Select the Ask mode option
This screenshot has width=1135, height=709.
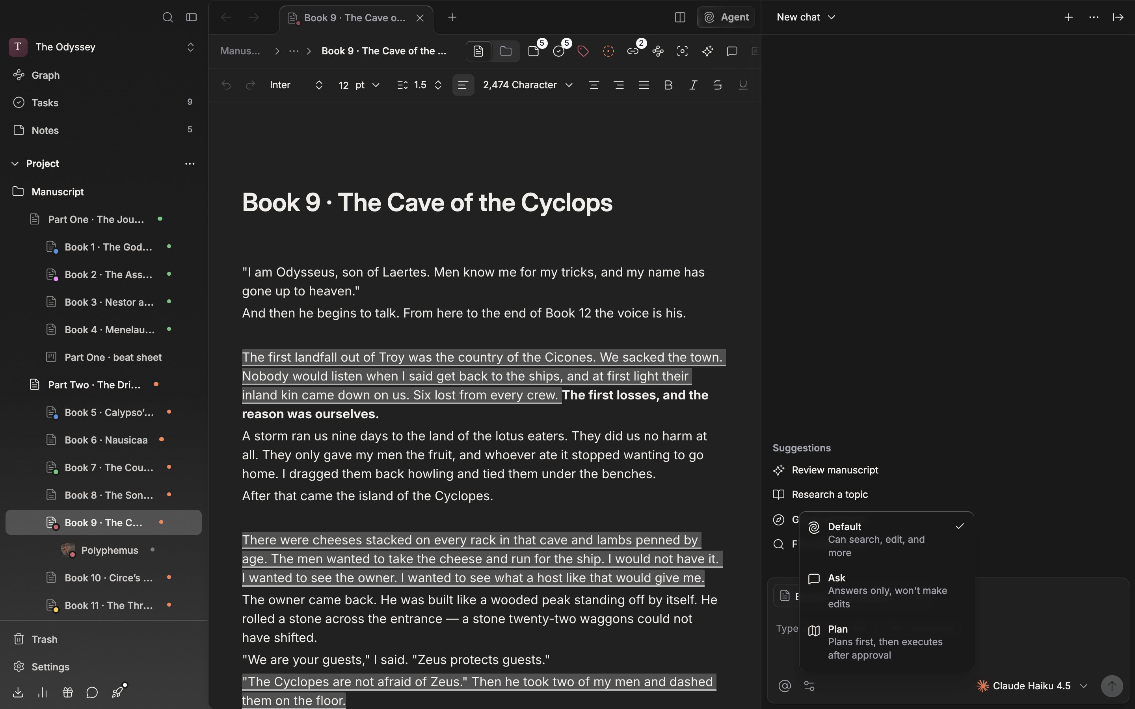tap(886, 591)
